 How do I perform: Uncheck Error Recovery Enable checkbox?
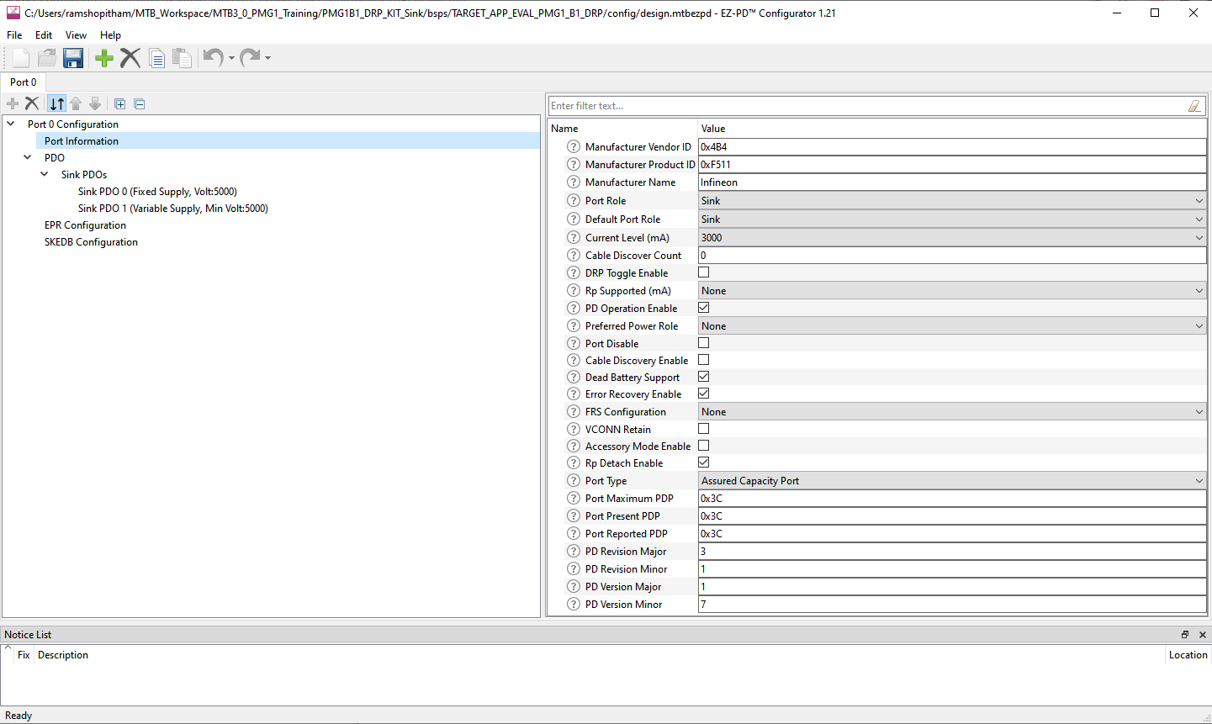[x=704, y=394]
